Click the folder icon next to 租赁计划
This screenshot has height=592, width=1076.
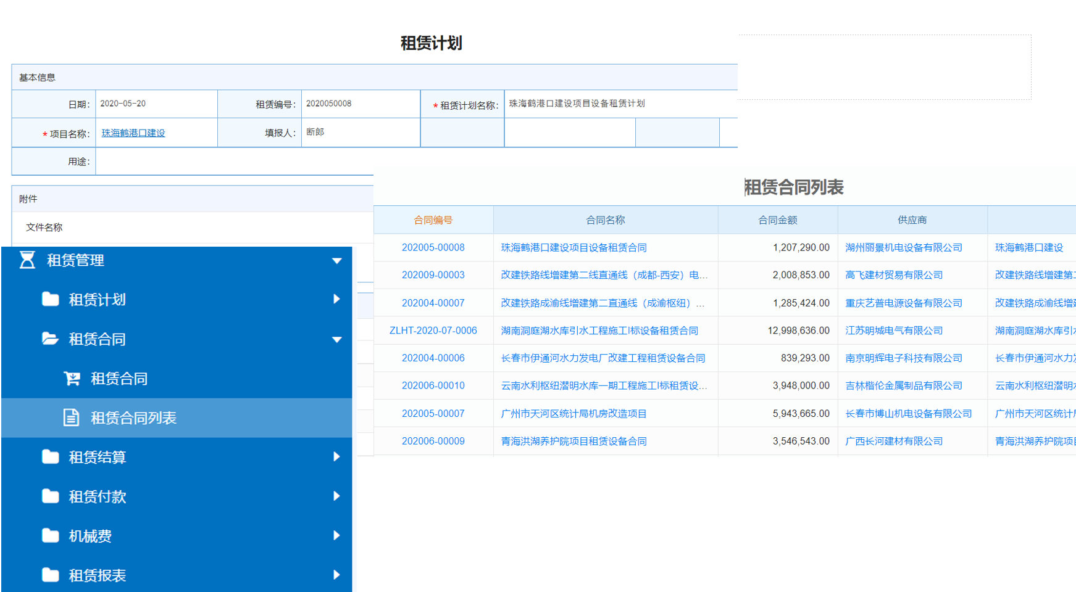point(50,300)
